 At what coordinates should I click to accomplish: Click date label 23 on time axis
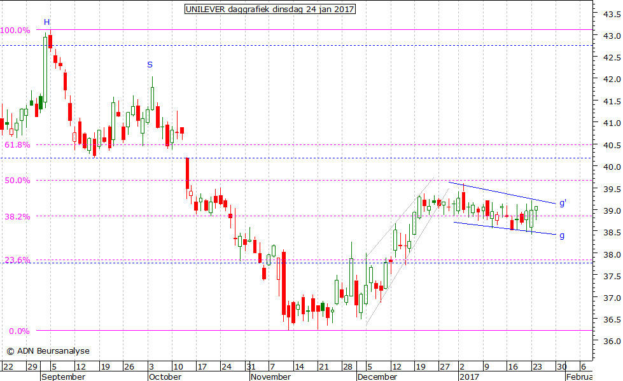(x=537, y=366)
